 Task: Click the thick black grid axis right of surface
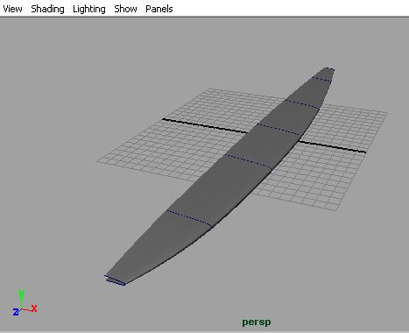click(x=332, y=146)
